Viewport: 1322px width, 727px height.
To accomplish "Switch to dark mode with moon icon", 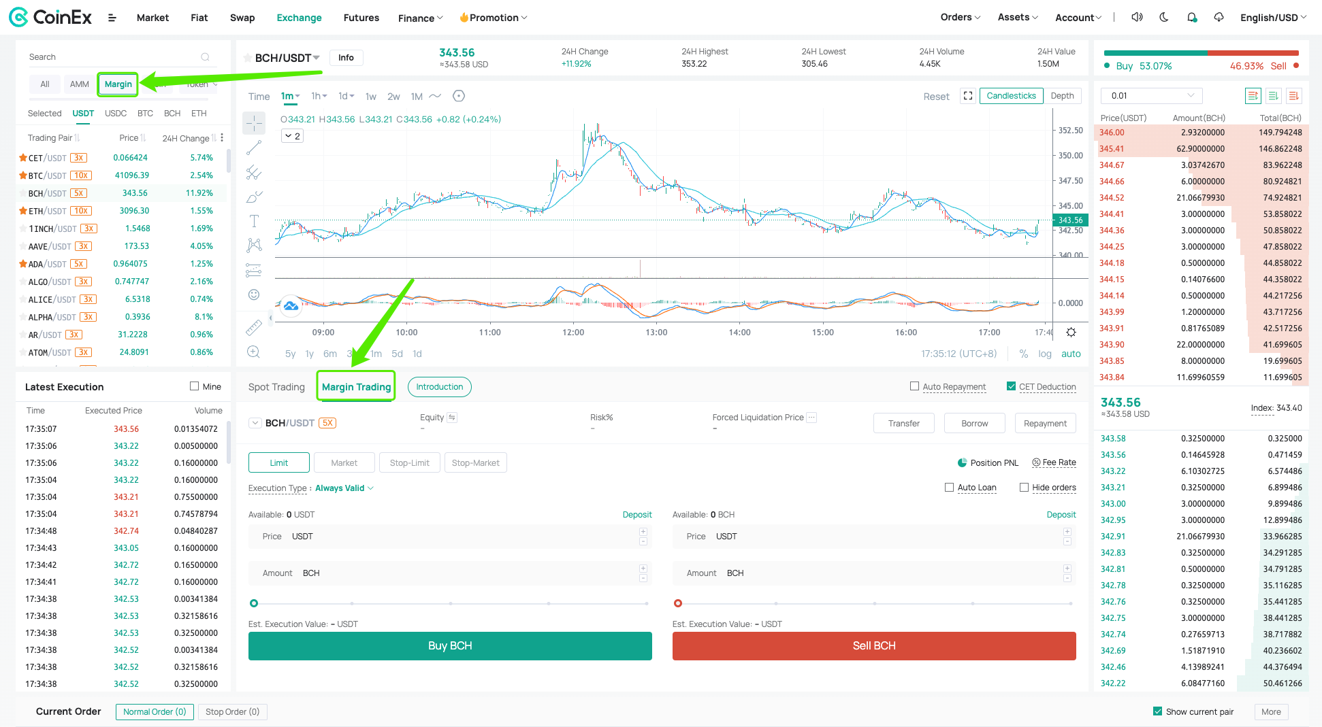I will coord(1164,17).
